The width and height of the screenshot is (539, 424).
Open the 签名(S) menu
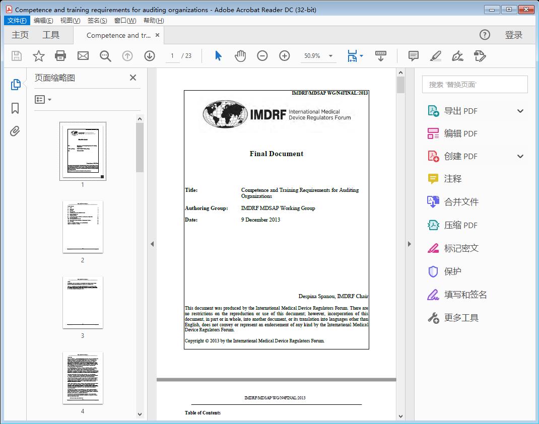[x=97, y=21]
